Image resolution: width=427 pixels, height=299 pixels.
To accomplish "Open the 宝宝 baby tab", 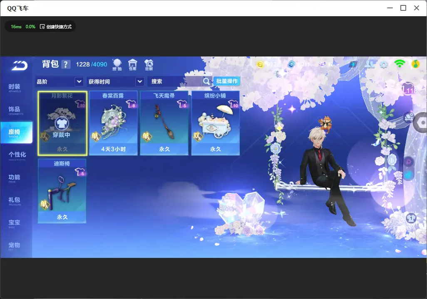I will tap(14, 223).
